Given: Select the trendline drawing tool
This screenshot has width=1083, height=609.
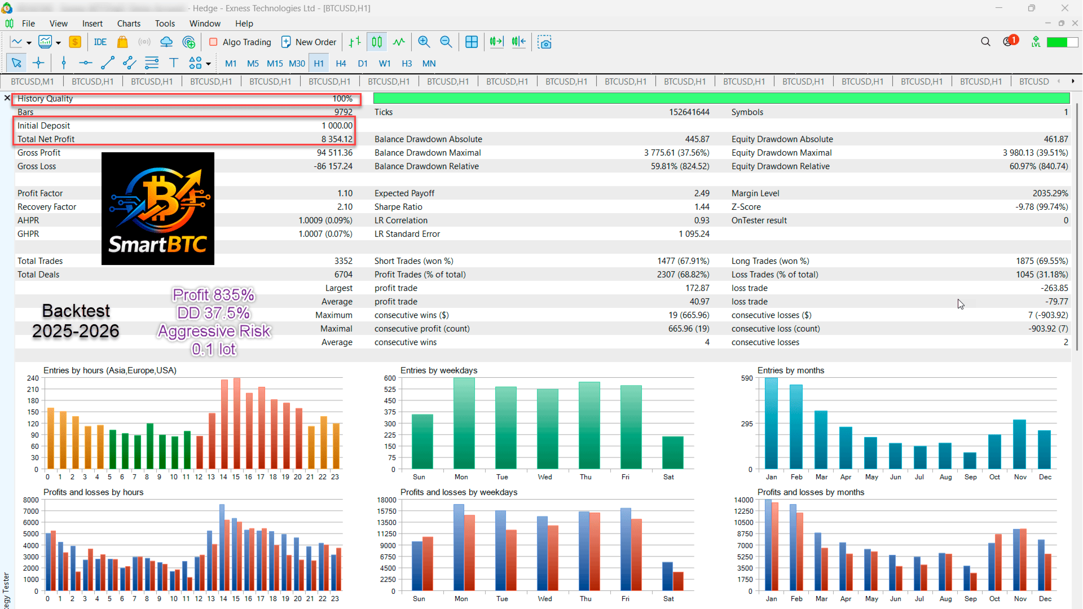Looking at the screenshot, I should (x=107, y=63).
